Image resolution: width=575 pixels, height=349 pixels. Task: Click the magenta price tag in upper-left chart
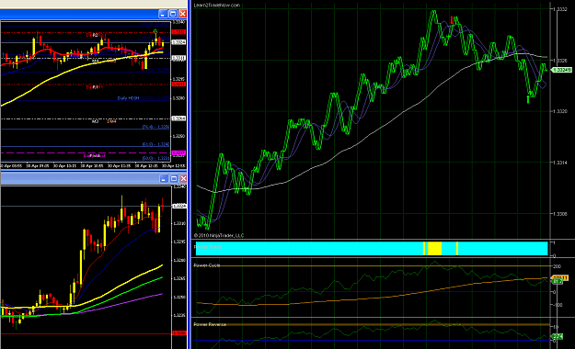[x=178, y=152]
